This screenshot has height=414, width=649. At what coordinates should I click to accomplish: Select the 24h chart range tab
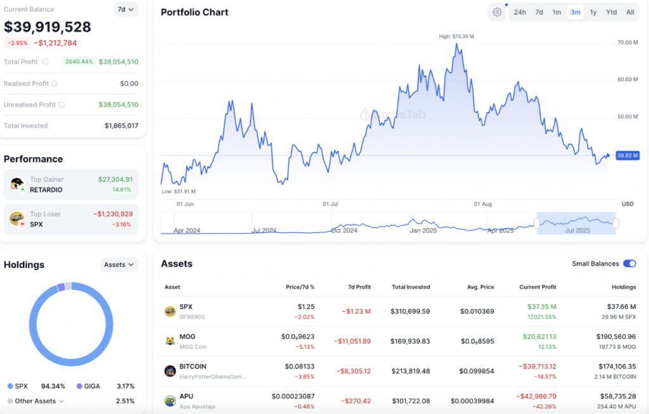pyautogui.click(x=520, y=13)
